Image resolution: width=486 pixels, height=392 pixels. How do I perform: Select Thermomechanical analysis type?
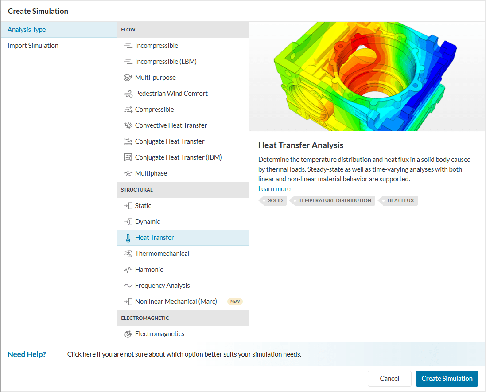162,254
